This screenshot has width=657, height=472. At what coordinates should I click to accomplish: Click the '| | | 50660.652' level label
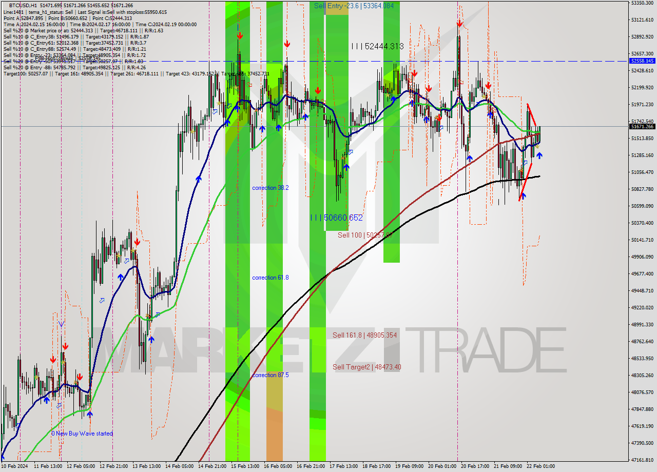pyautogui.click(x=336, y=218)
